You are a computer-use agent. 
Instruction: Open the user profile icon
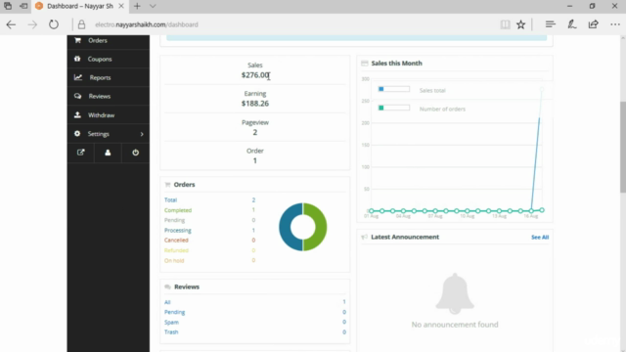click(108, 153)
